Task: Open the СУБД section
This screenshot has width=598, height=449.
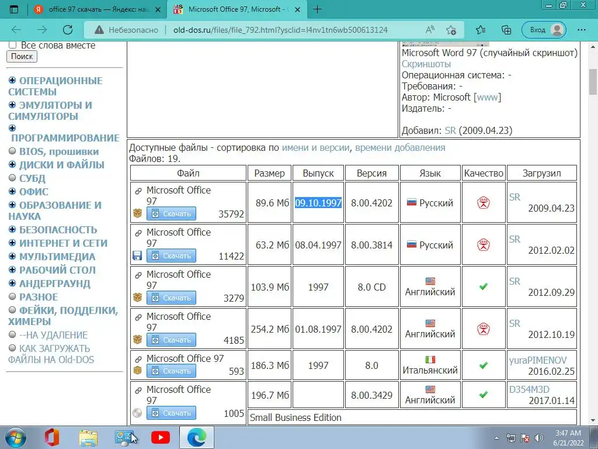Action: click(33, 178)
